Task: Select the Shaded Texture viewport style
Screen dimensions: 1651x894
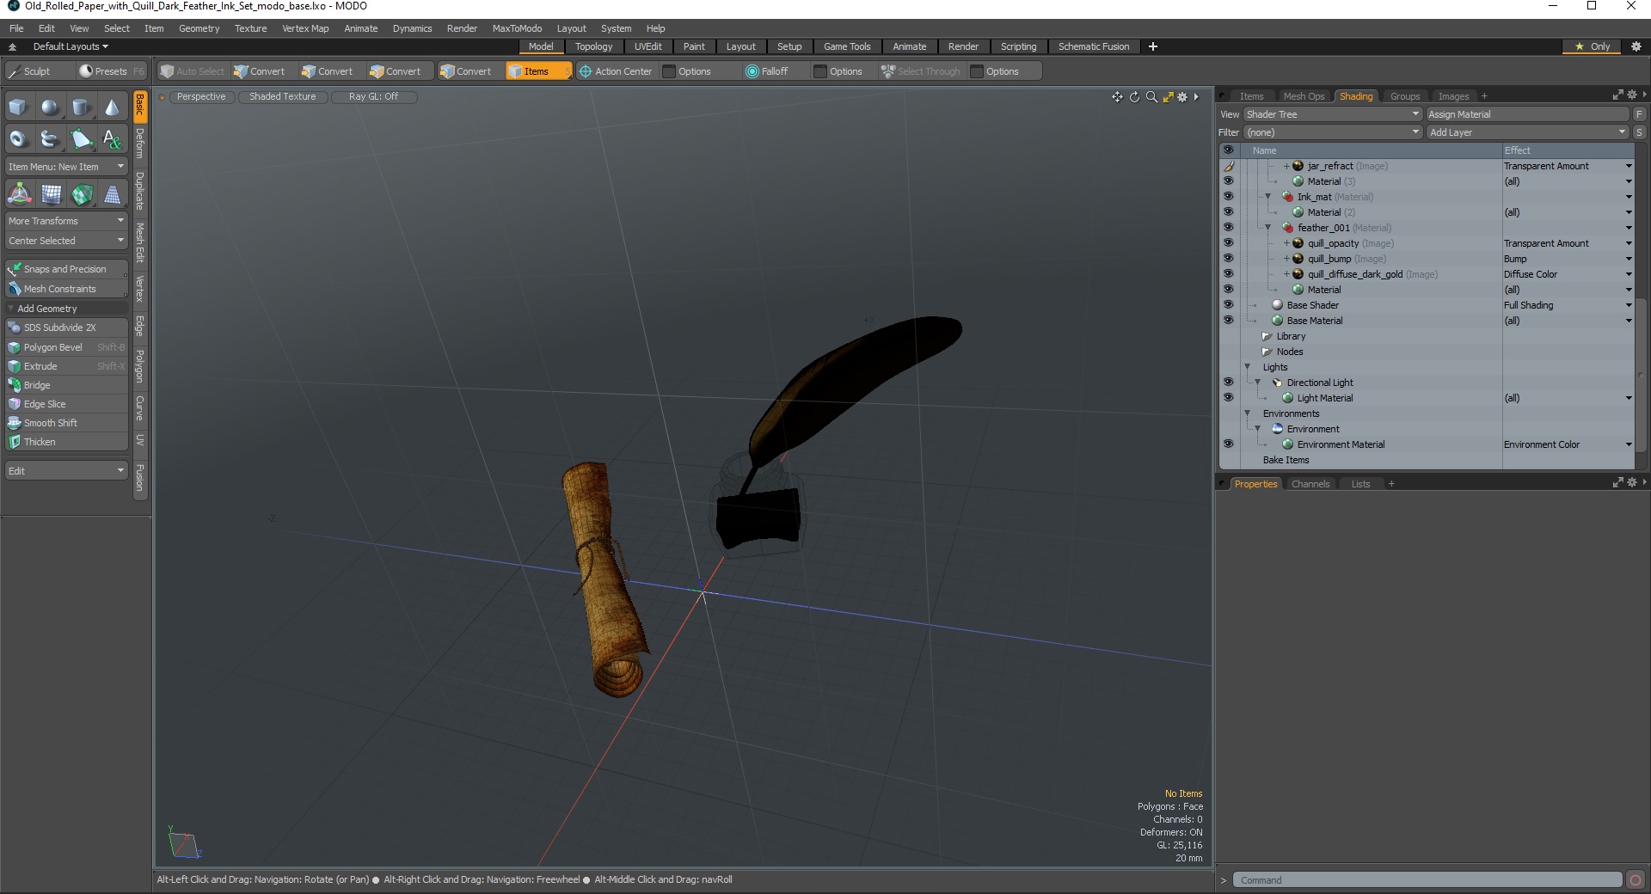Action: click(x=283, y=96)
